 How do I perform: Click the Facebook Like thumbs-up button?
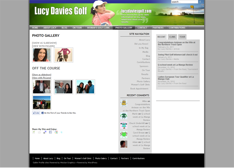[x=36, y=113]
